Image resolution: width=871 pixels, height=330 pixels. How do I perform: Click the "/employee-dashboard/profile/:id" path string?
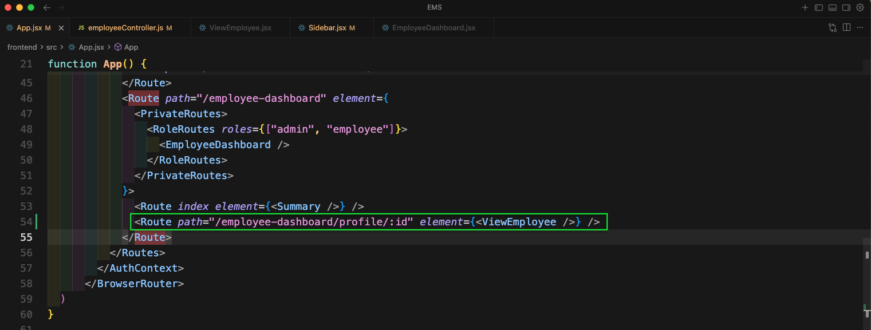point(311,222)
